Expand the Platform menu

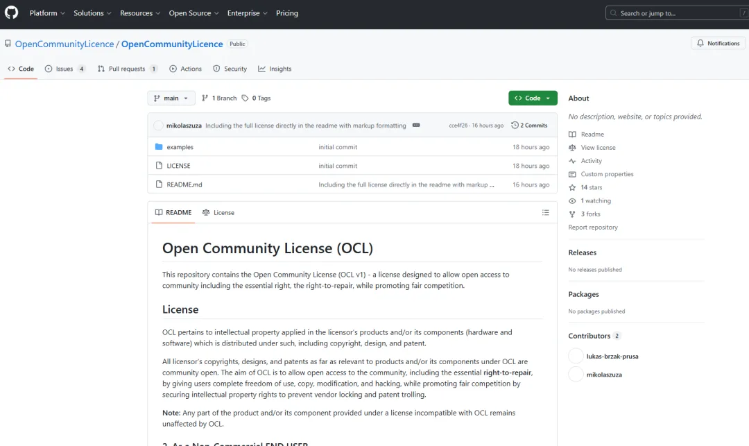[x=47, y=13]
